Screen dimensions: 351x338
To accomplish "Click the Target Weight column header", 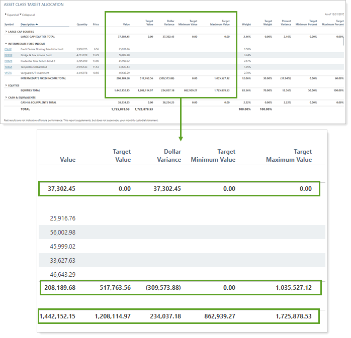I will 267,23.
